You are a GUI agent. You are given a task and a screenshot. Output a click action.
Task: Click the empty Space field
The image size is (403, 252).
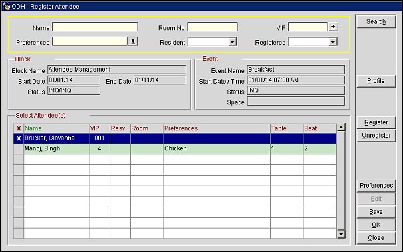point(296,101)
